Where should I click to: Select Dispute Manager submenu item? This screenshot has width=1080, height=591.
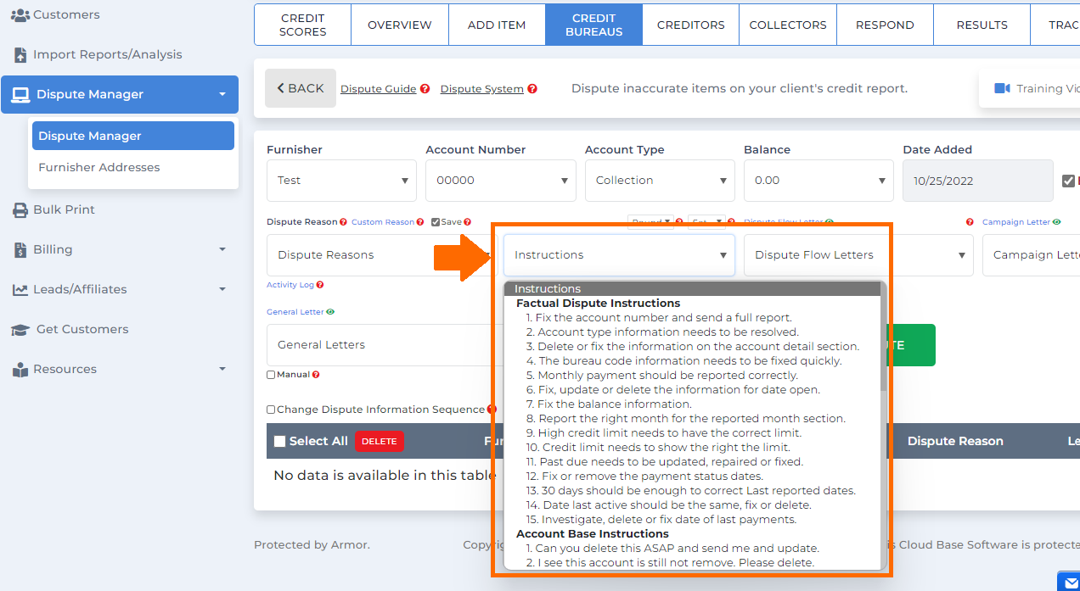point(133,136)
